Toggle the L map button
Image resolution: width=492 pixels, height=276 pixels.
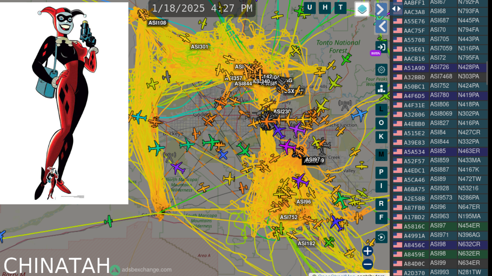[381, 110]
